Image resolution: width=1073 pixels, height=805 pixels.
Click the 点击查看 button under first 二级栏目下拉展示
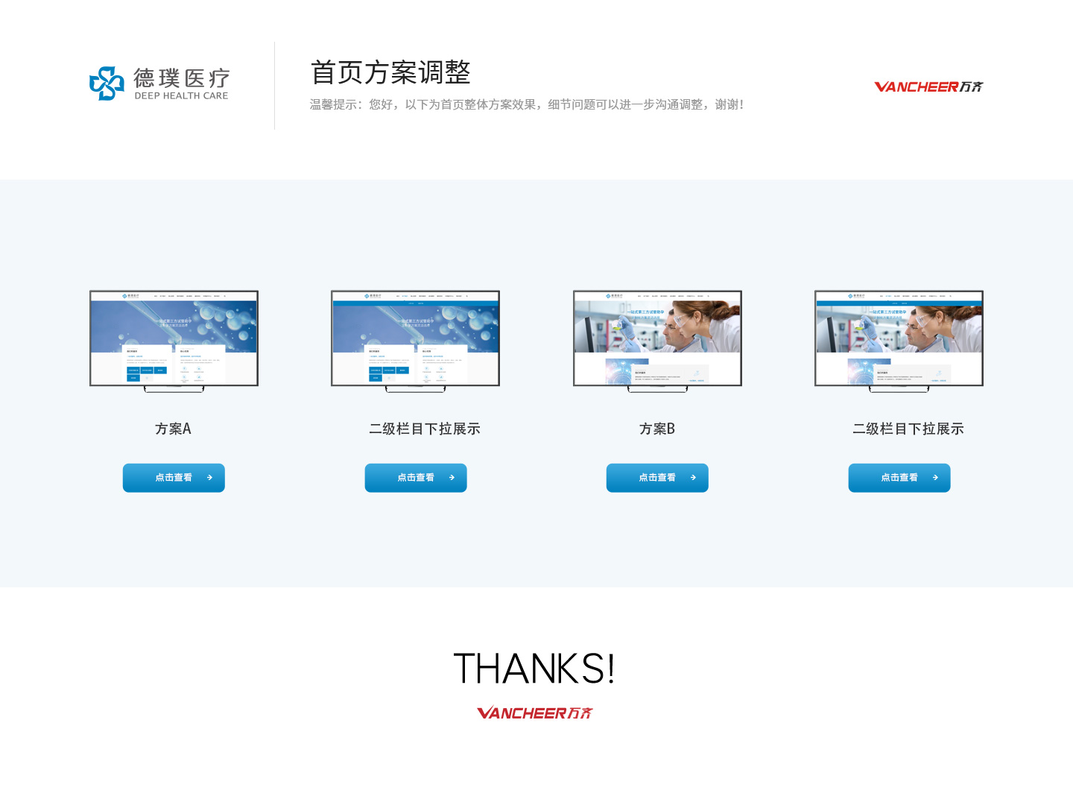[x=416, y=478]
